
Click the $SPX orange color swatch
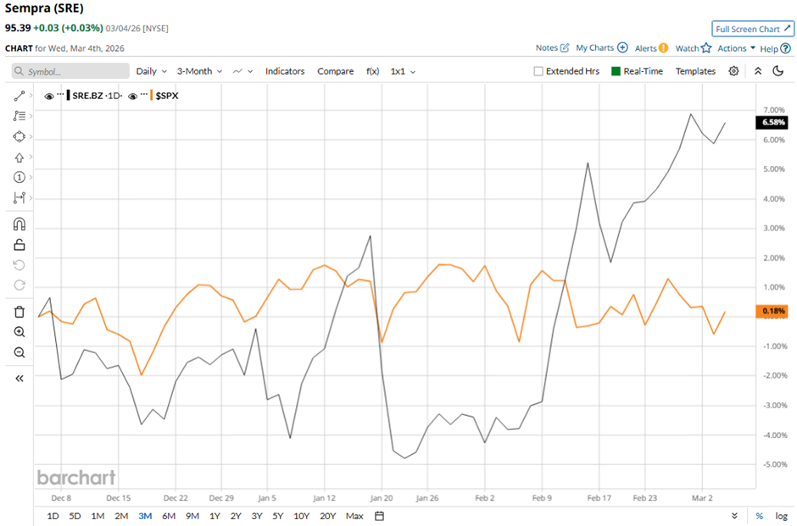152,96
